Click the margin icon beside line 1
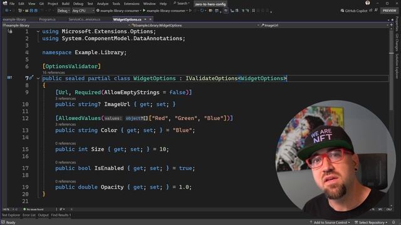This screenshot has height=225, width=401. 10,31
